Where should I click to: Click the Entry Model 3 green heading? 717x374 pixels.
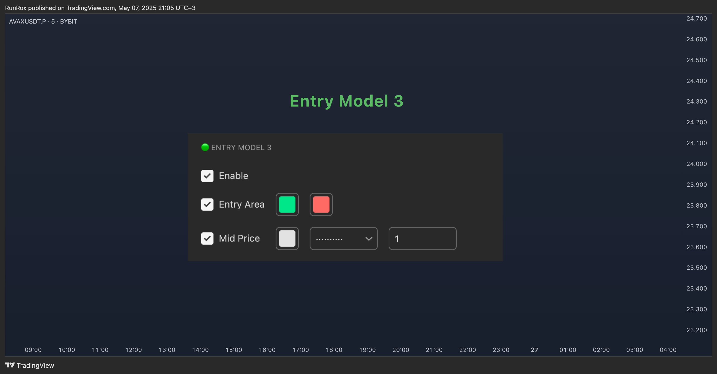coord(346,101)
